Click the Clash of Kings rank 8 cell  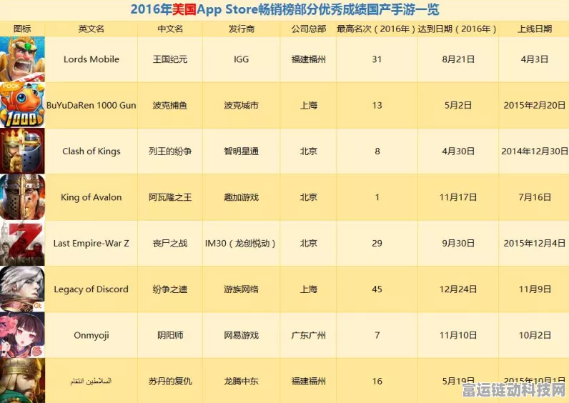377,151
